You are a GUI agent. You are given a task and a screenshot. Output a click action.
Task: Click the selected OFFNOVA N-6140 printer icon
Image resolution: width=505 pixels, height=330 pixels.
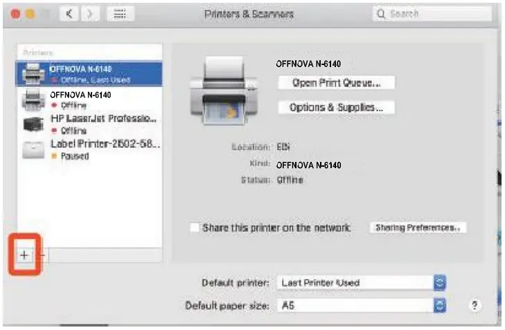coord(33,73)
